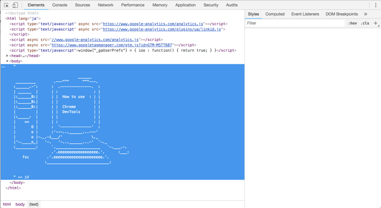Toggle the :hov element state panel
Screen dimensions: 381x208
(x=352, y=23)
